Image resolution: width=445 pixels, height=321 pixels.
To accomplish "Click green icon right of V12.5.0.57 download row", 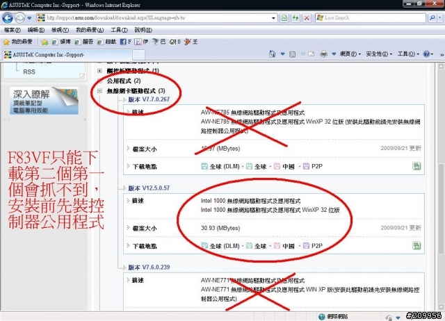I will pos(416,245).
